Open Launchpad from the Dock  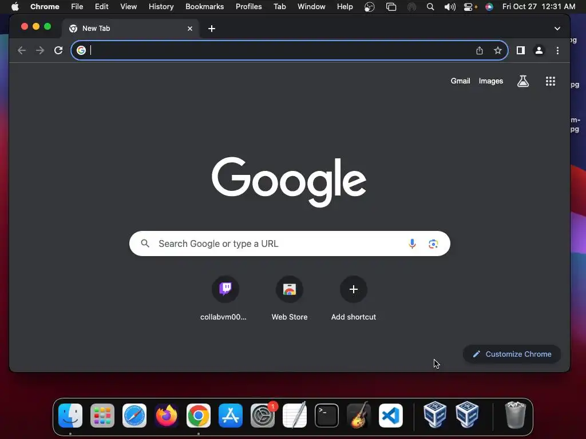pyautogui.click(x=102, y=416)
